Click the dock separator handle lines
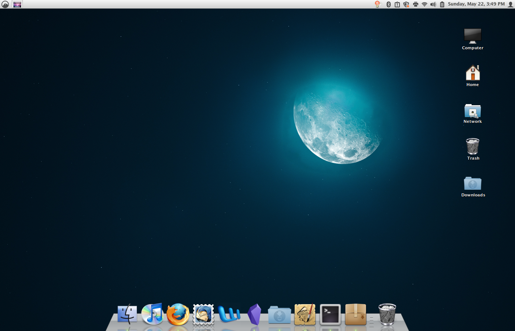 372,321
